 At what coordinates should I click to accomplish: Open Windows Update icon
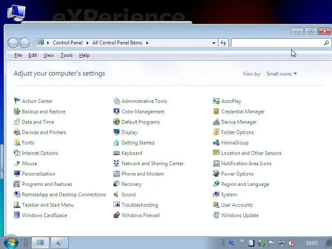[x=216, y=215]
